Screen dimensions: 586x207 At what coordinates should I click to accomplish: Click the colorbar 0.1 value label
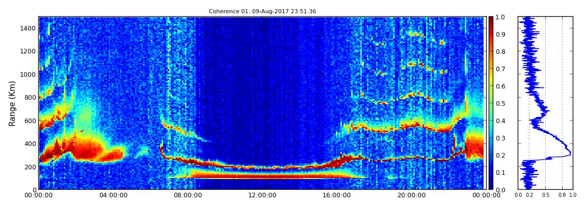tap(501, 172)
